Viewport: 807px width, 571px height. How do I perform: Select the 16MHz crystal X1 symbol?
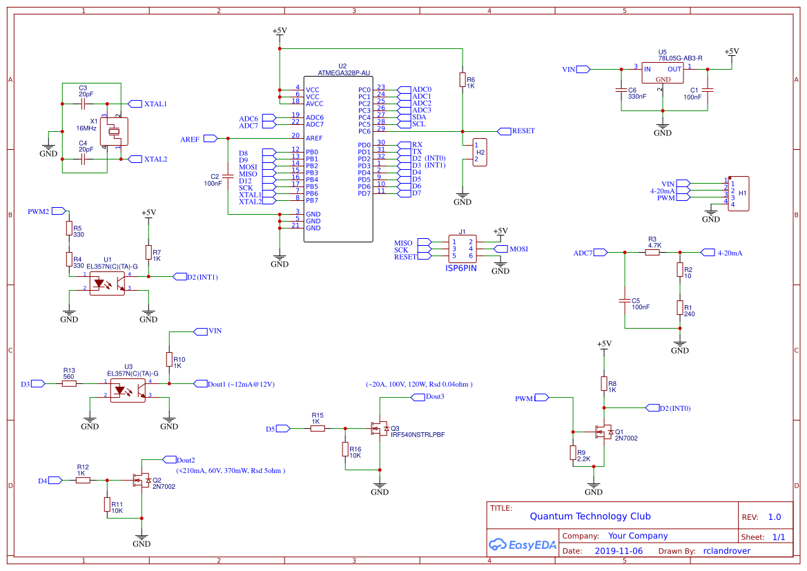point(113,130)
